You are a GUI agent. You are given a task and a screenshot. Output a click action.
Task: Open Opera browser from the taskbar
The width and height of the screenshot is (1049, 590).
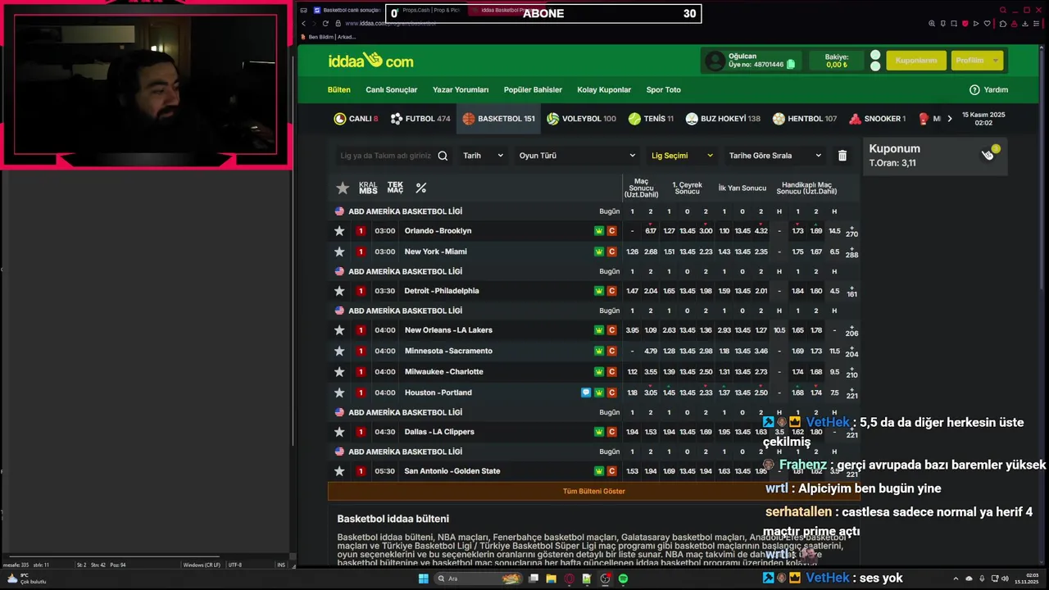(569, 579)
